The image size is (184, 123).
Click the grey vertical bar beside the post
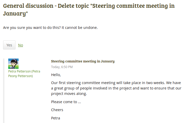4,91
